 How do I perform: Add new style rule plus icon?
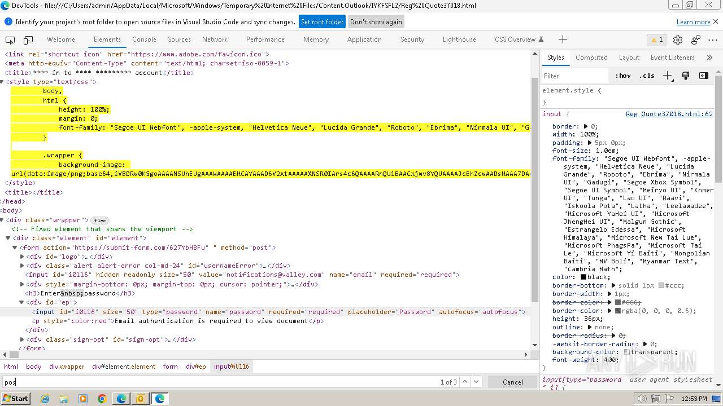coord(668,76)
